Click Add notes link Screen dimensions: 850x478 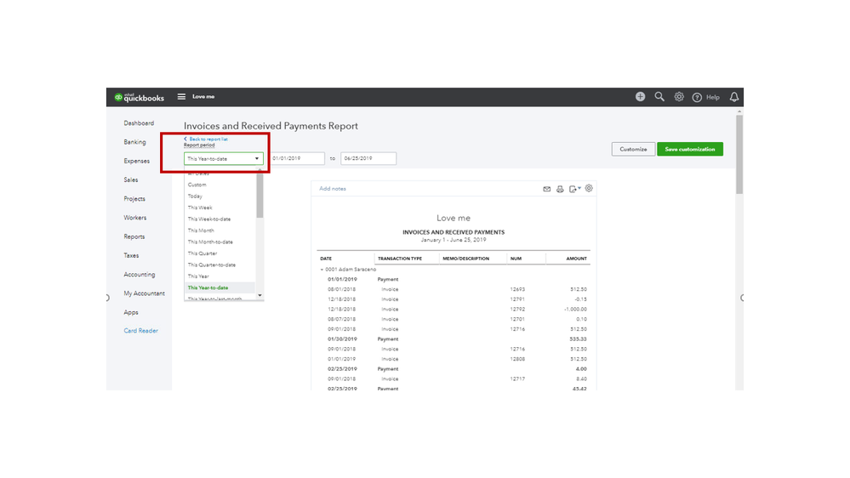[x=333, y=189]
